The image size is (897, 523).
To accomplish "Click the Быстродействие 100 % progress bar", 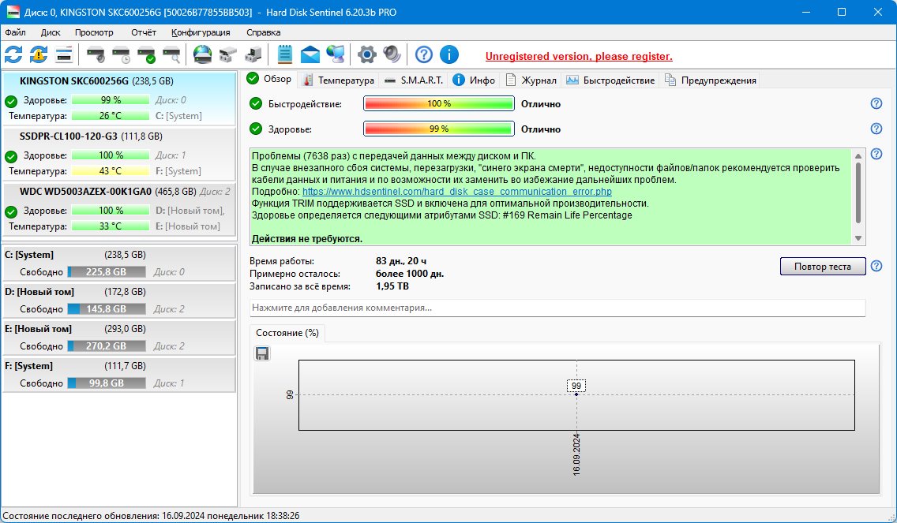I will click(439, 103).
